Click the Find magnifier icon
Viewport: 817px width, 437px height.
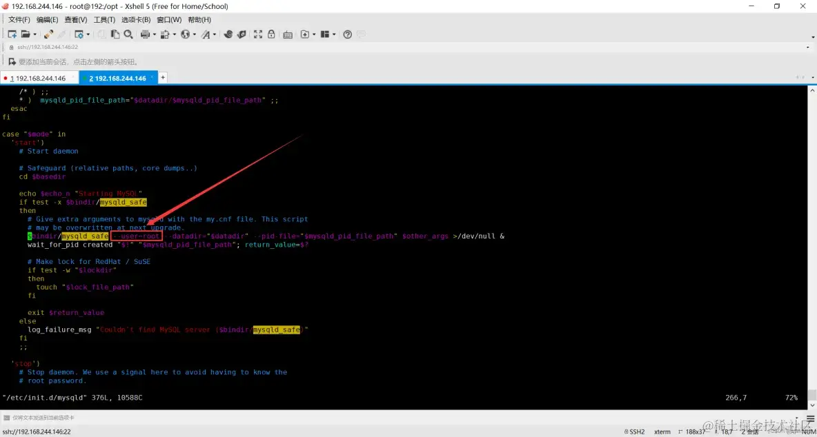click(x=128, y=34)
